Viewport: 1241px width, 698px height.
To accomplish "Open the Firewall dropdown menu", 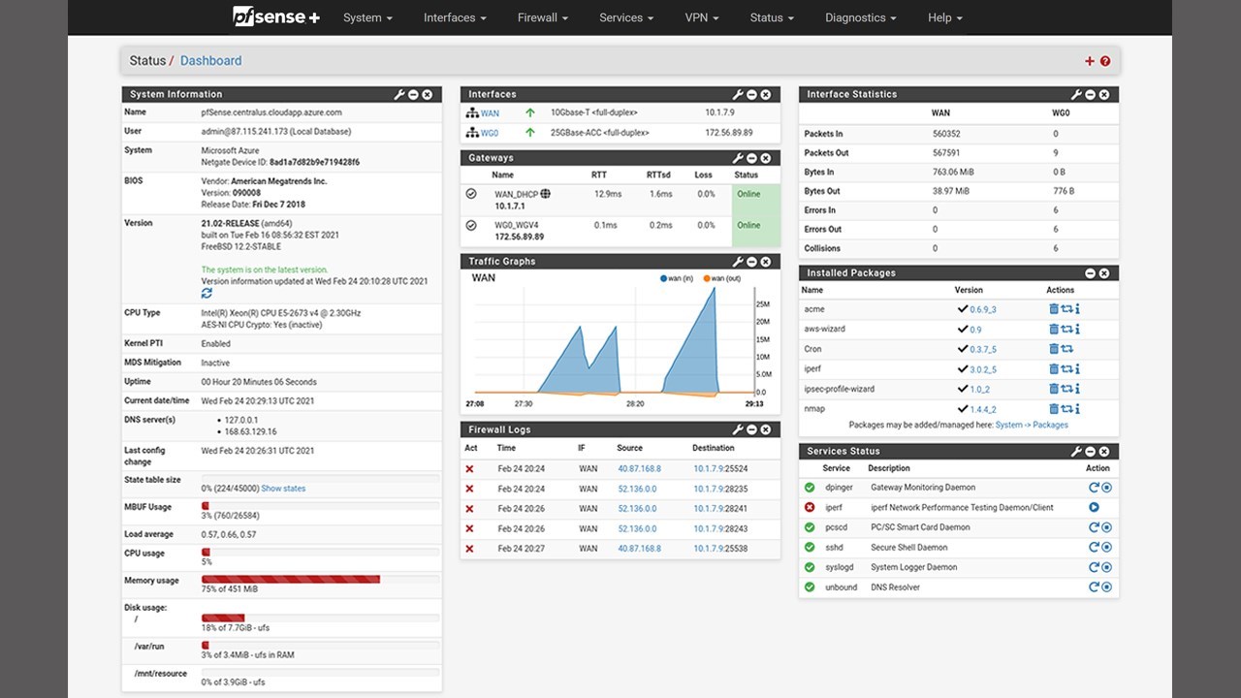I will pyautogui.click(x=543, y=17).
